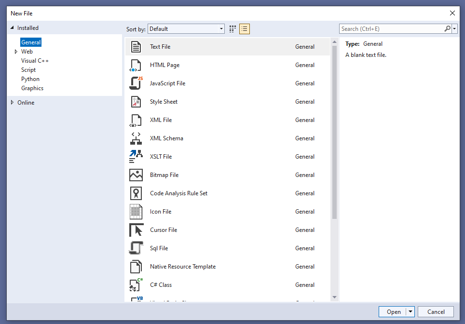
Task: Click the "C# Class" name
Action: pos(161,285)
